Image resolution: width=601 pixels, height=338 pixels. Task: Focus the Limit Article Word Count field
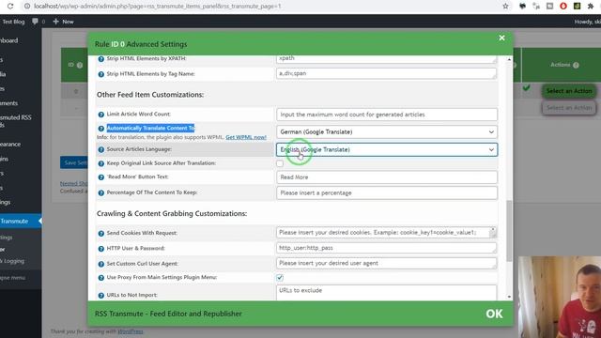[386, 115]
